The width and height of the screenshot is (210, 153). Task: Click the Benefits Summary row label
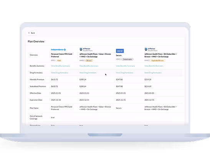coord(37,66)
